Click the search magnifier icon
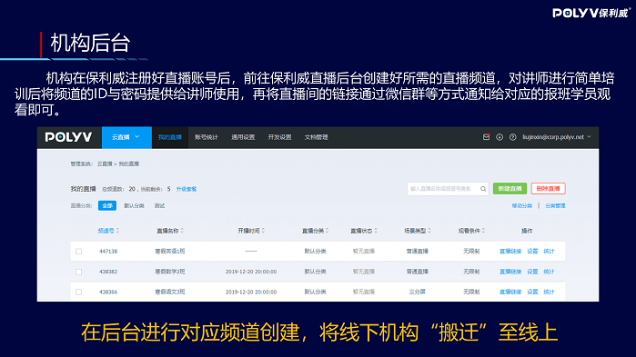636x357 pixels. [x=483, y=189]
